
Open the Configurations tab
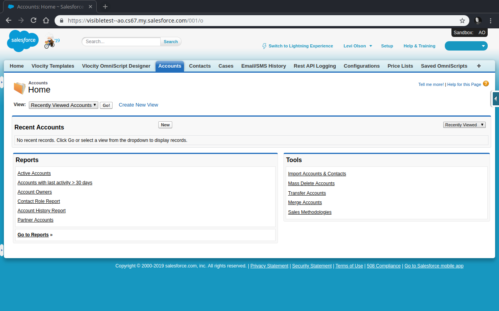pyautogui.click(x=362, y=66)
